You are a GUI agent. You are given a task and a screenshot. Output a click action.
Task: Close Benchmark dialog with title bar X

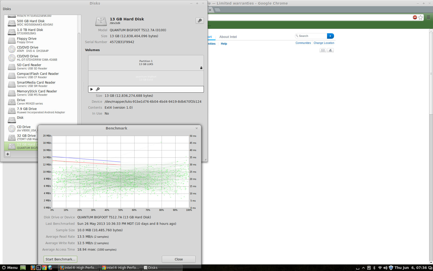coord(197,128)
